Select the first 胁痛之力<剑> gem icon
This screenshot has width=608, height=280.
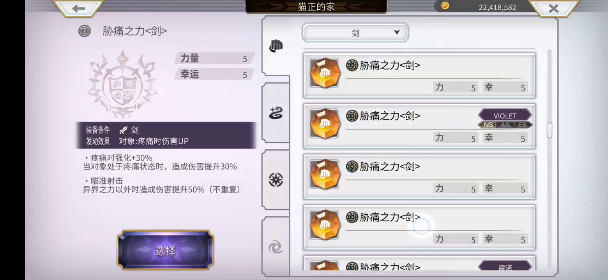(325, 73)
